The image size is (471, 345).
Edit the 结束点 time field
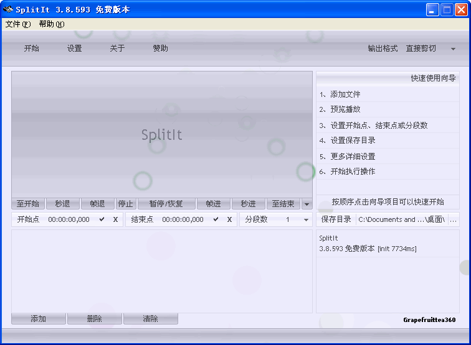click(183, 219)
